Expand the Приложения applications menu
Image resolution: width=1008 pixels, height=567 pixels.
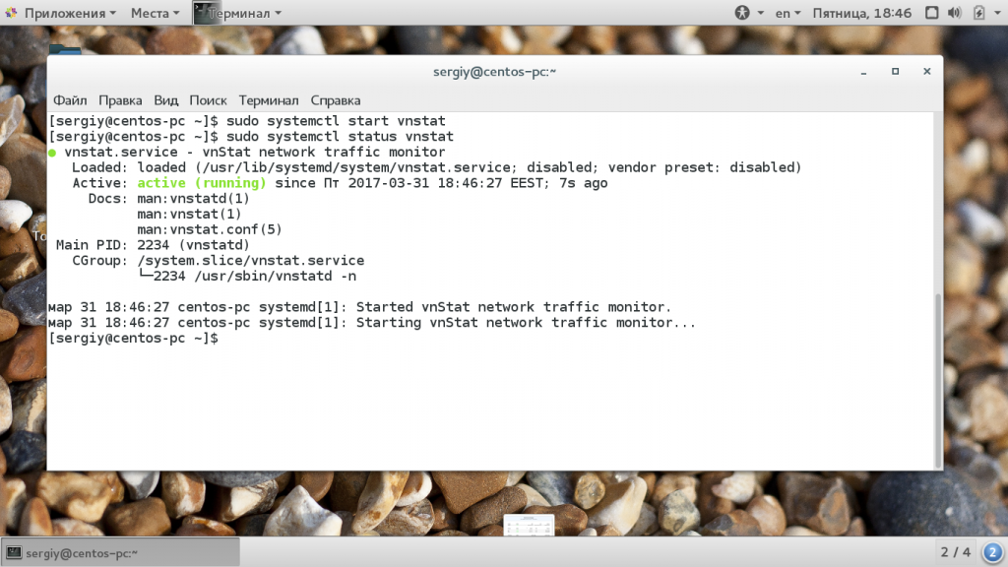pos(69,13)
